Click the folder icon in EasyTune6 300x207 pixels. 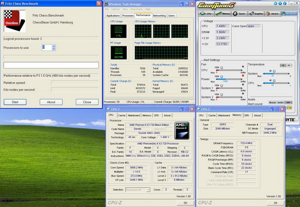click(289, 107)
